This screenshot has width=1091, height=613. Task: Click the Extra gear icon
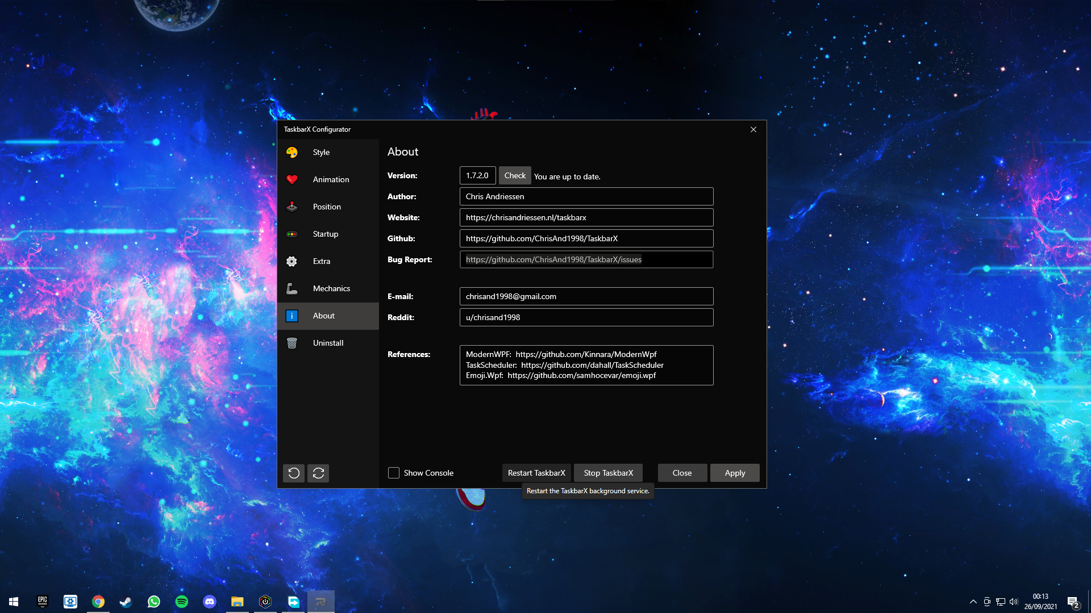[x=292, y=261]
